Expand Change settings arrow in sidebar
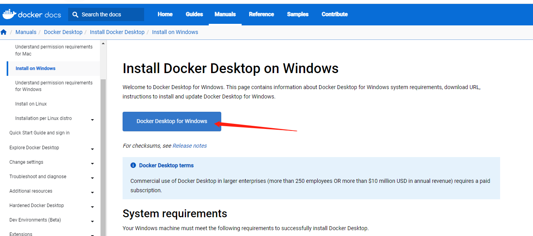The width and height of the screenshot is (533, 236). click(x=92, y=164)
